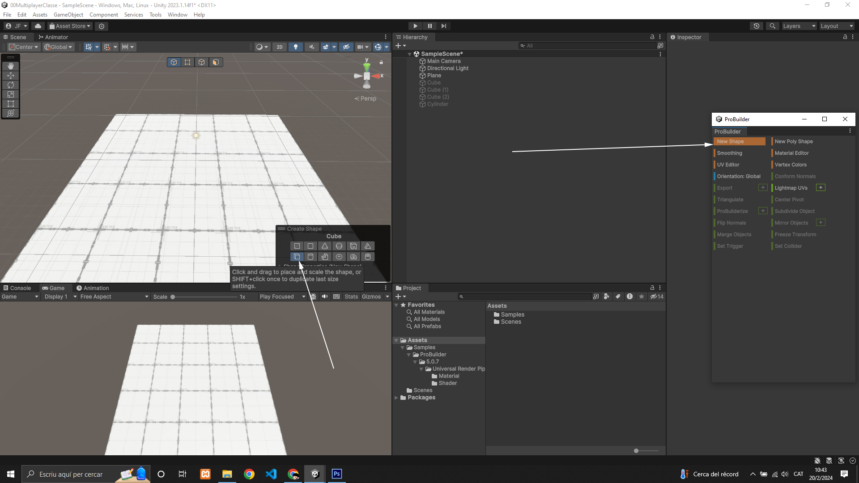Select the Cone shape in Create Shape
859x483 pixels.
pos(325,246)
